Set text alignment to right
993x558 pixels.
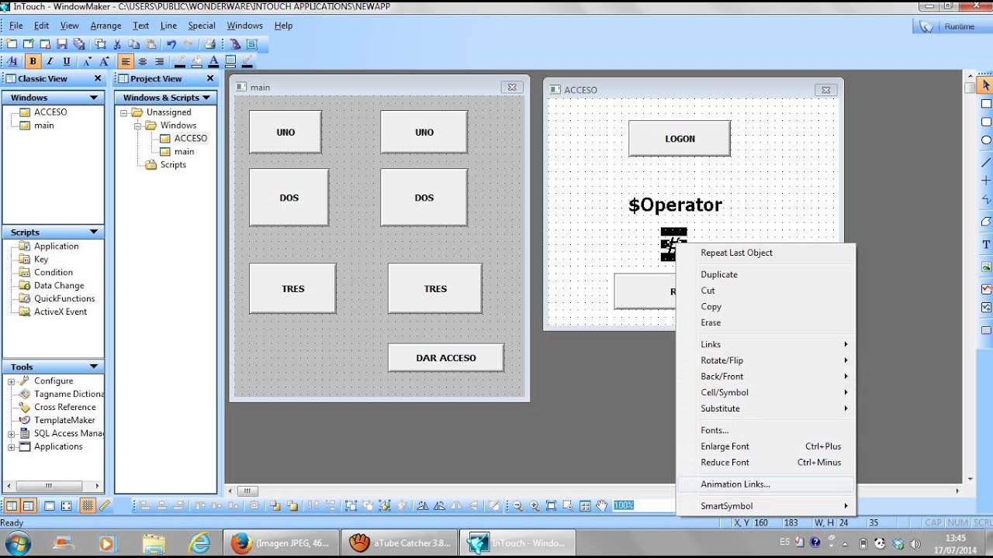pos(160,61)
